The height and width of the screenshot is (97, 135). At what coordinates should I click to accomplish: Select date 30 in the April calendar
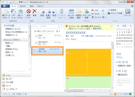point(120,44)
